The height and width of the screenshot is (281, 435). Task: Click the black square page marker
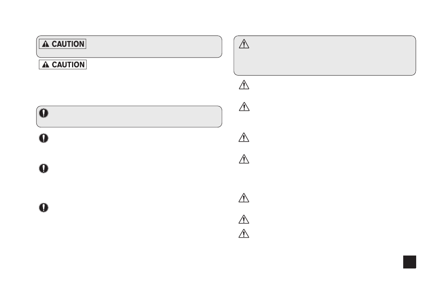pos(409,262)
